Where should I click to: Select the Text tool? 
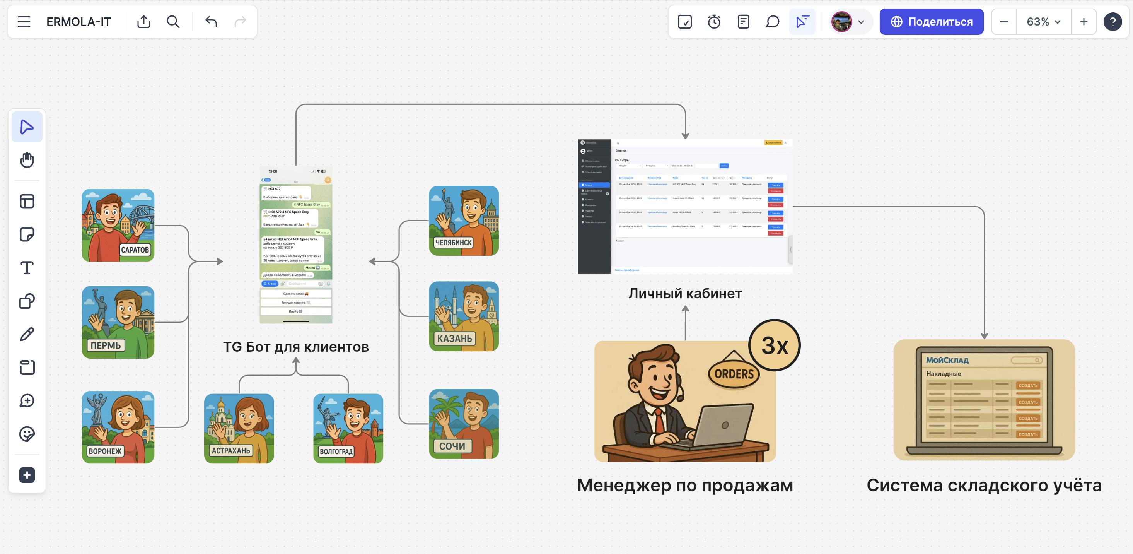tap(27, 268)
